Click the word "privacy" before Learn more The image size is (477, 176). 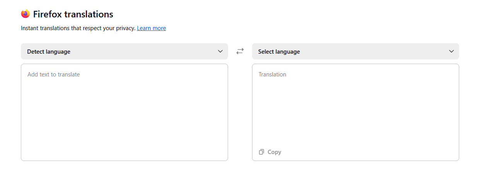coord(125,28)
